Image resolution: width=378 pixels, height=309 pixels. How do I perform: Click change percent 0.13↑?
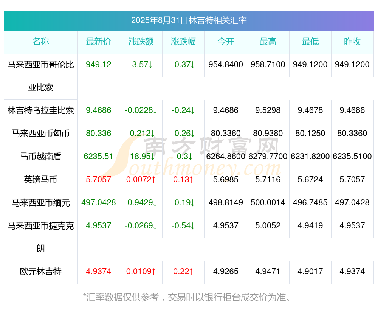pyautogui.click(x=183, y=180)
